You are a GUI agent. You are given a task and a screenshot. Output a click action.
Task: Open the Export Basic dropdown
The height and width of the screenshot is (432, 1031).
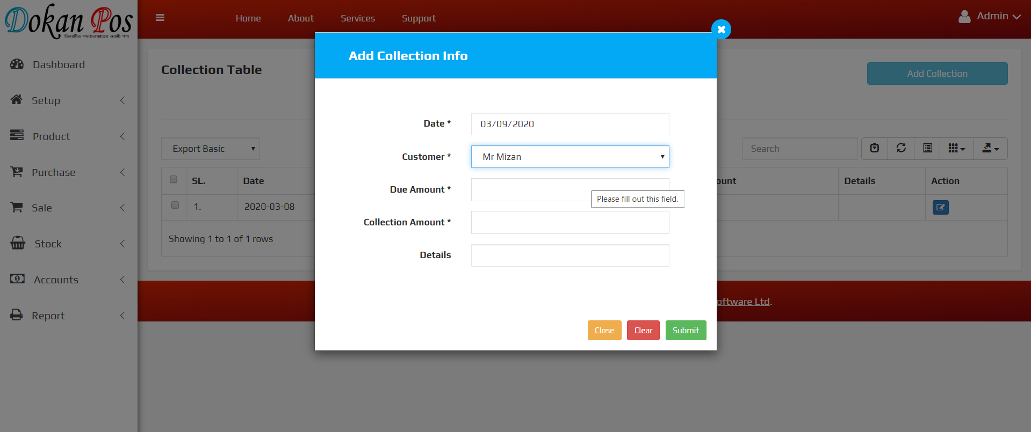[x=210, y=149]
